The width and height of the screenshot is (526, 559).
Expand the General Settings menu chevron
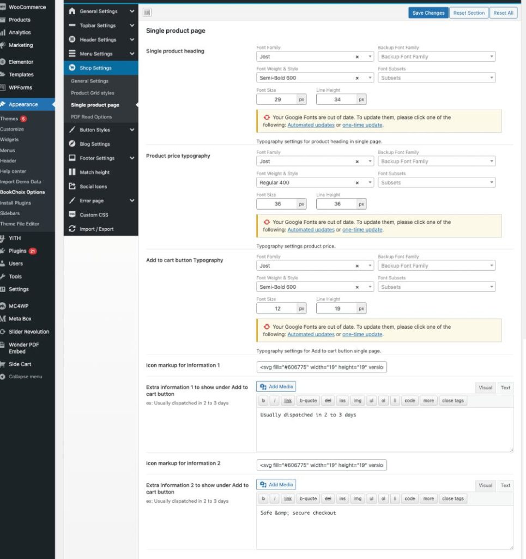point(132,11)
